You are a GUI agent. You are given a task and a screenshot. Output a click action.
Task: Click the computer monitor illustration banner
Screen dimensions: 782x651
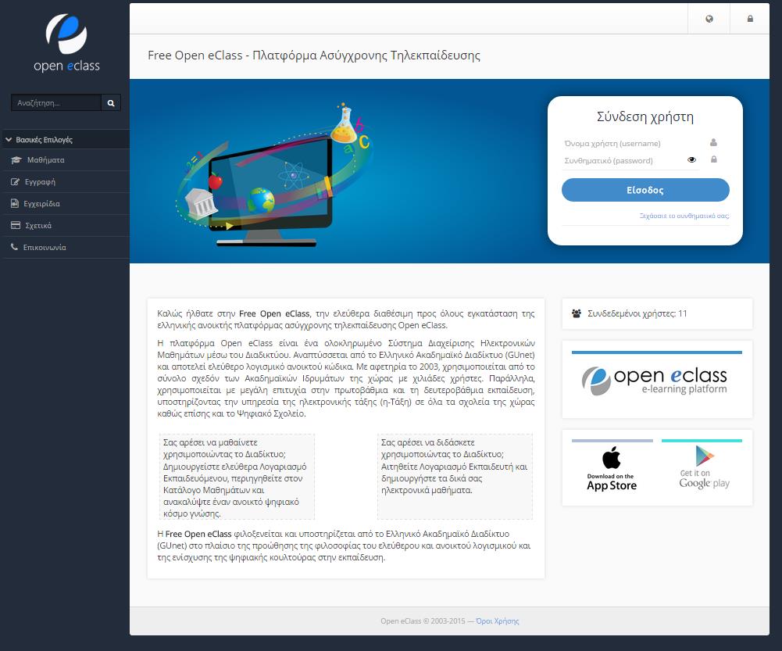273,173
